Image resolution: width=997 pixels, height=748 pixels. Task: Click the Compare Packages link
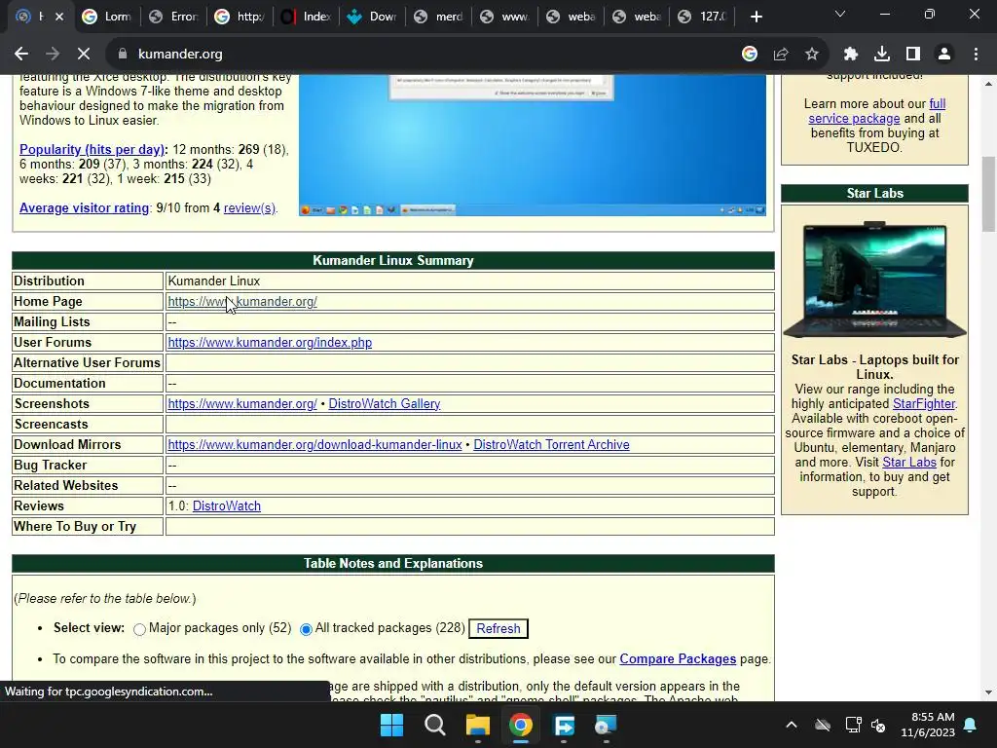tap(678, 659)
